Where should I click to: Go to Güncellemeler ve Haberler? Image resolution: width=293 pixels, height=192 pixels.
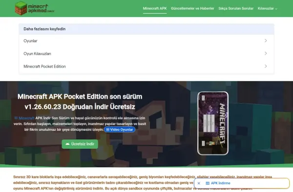click(x=192, y=8)
